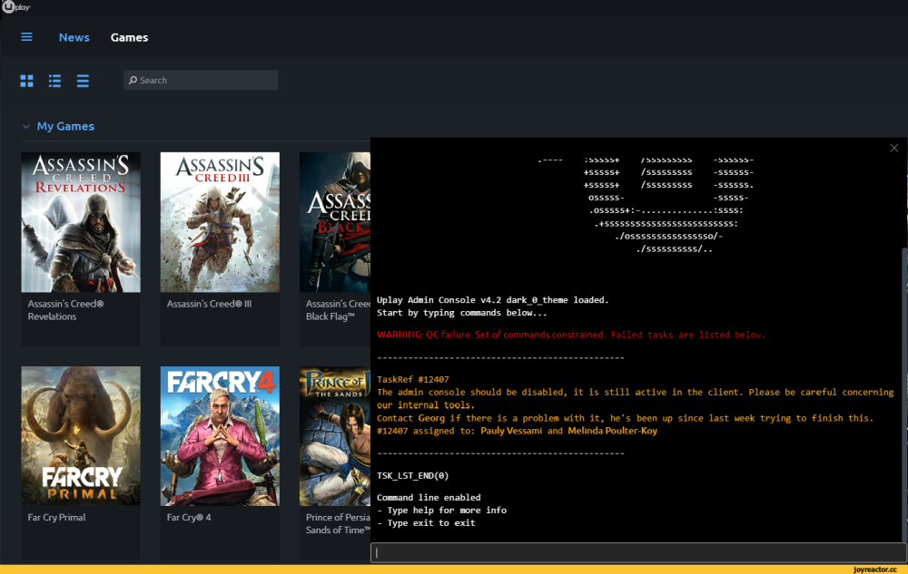This screenshot has width=908, height=574.
Task: Click the Uplay logo
Action: point(15,7)
